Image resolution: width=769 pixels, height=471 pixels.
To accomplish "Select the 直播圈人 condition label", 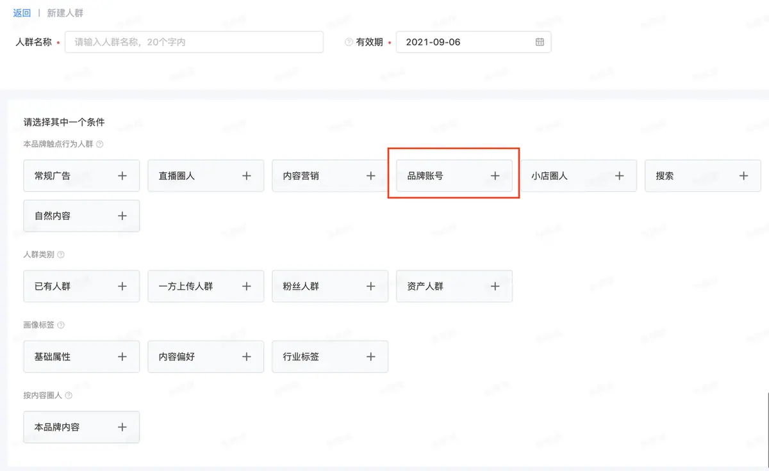I will coord(177,175).
